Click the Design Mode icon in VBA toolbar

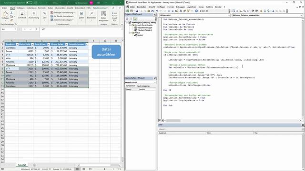(176, 11)
